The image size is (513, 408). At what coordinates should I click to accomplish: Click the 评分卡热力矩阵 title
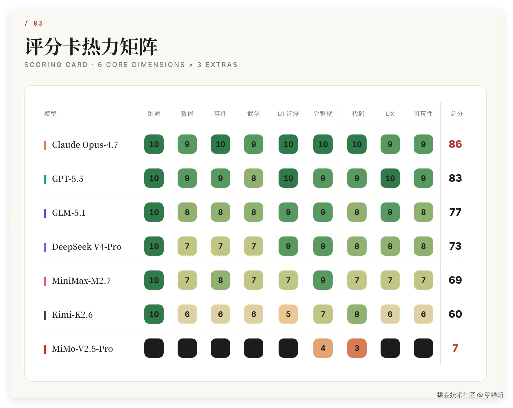[x=91, y=46]
